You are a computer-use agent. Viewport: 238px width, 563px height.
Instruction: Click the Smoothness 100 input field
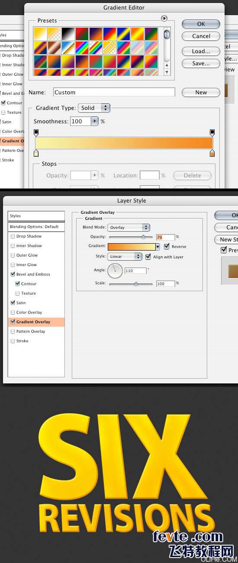tap(80, 122)
